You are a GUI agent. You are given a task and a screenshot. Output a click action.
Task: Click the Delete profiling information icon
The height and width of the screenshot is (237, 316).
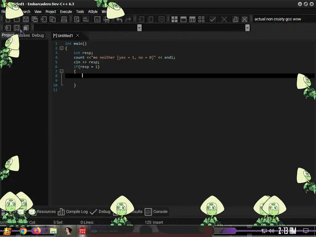[x=244, y=19]
